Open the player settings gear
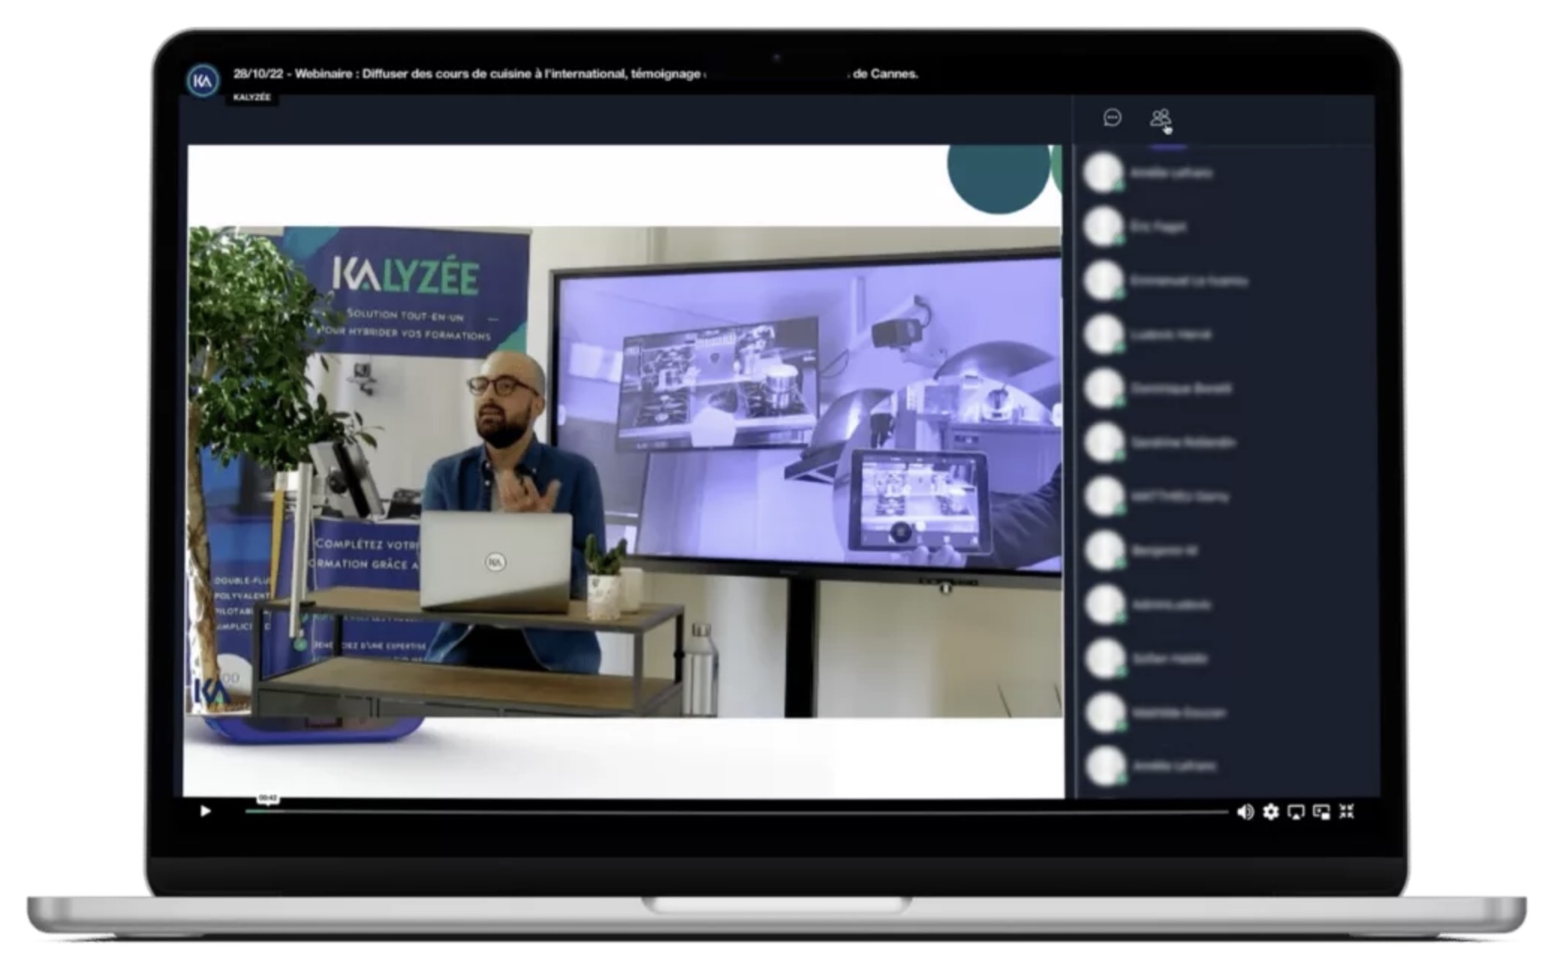 pos(1270,812)
